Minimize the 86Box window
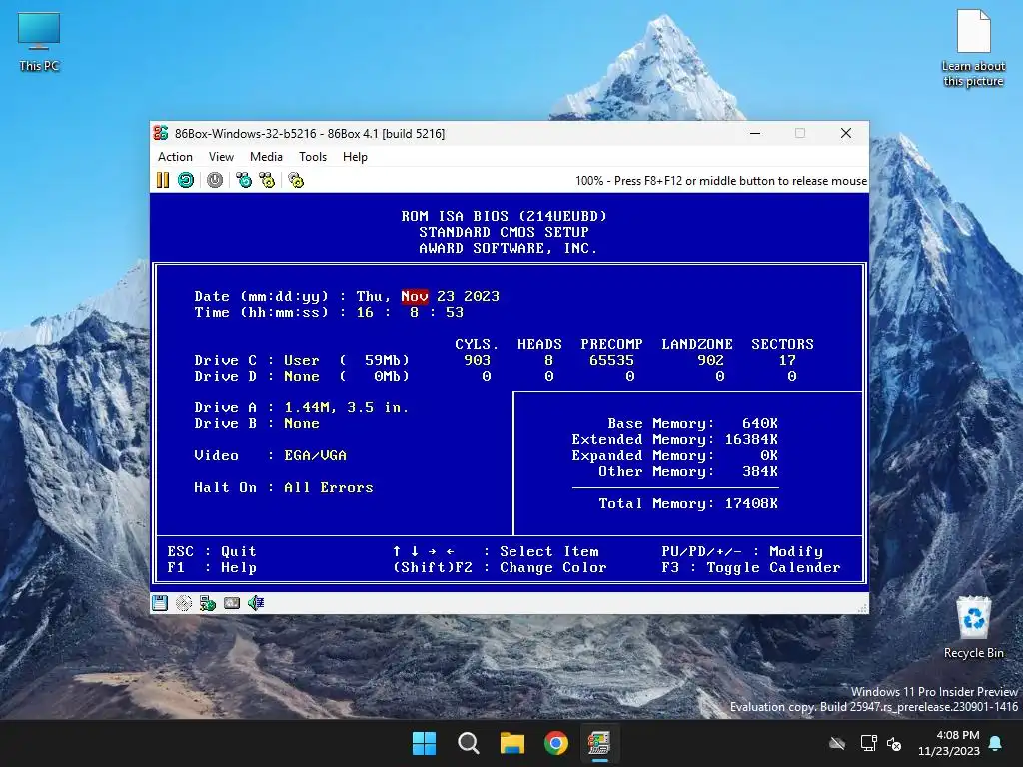 tap(755, 133)
